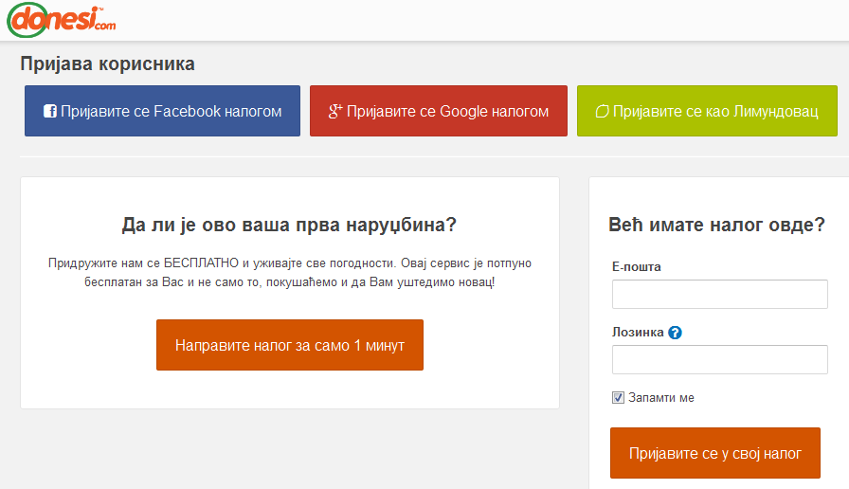
Task: Click heading Већ имате налог овде?
Action: [x=716, y=225]
